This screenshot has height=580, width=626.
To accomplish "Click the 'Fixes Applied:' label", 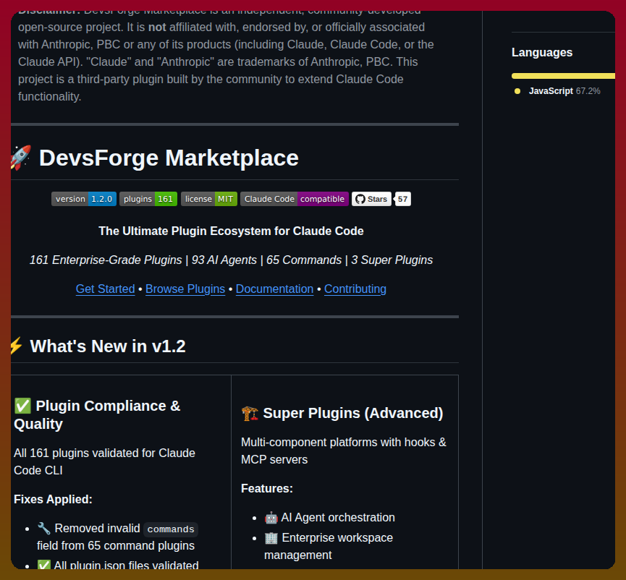I will click(x=53, y=500).
